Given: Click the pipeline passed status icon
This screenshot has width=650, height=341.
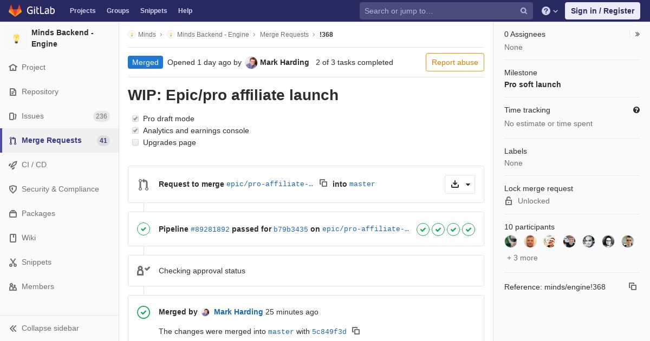Looking at the screenshot, I should pyautogui.click(x=144, y=229).
